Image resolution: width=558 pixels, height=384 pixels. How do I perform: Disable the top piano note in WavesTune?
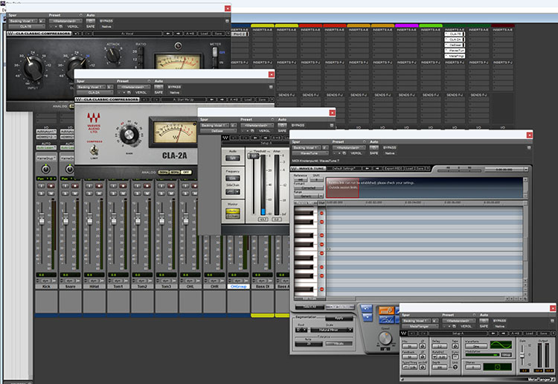point(321,213)
